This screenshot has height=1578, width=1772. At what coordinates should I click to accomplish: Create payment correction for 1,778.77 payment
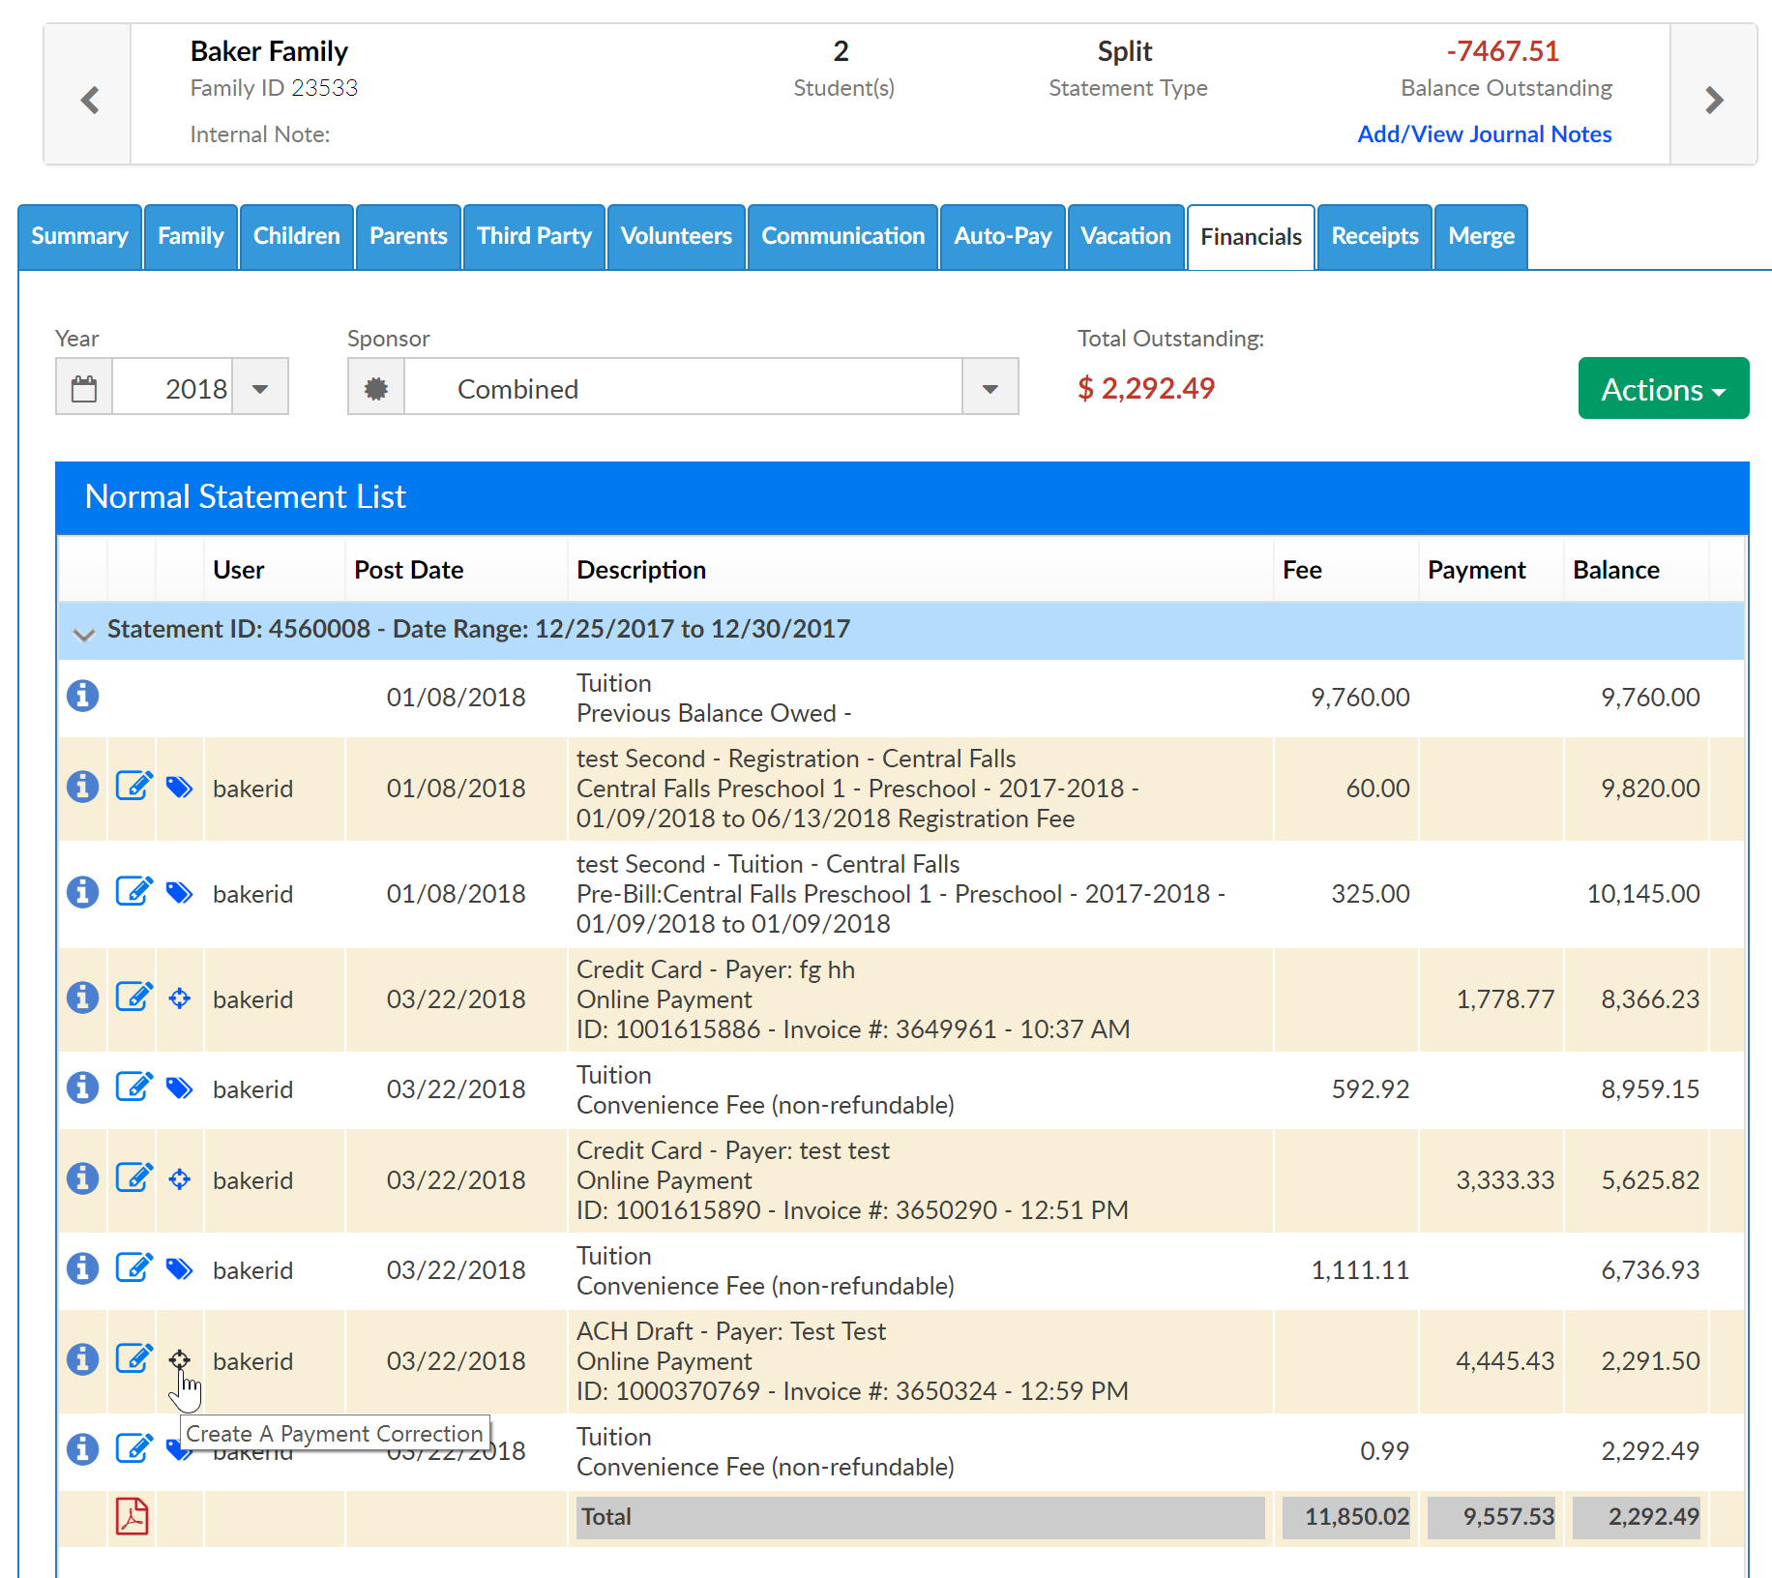179,997
